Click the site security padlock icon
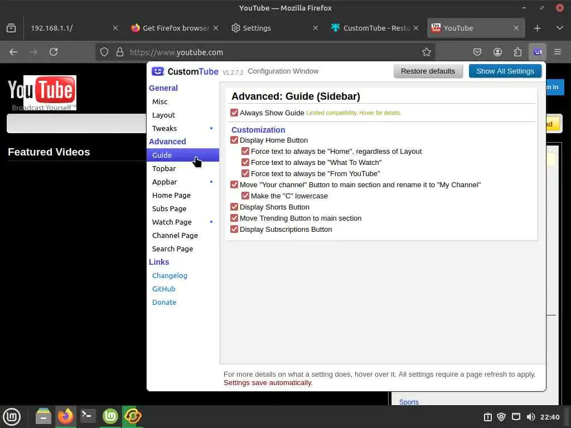Image resolution: width=571 pixels, height=428 pixels. click(120, 52)
